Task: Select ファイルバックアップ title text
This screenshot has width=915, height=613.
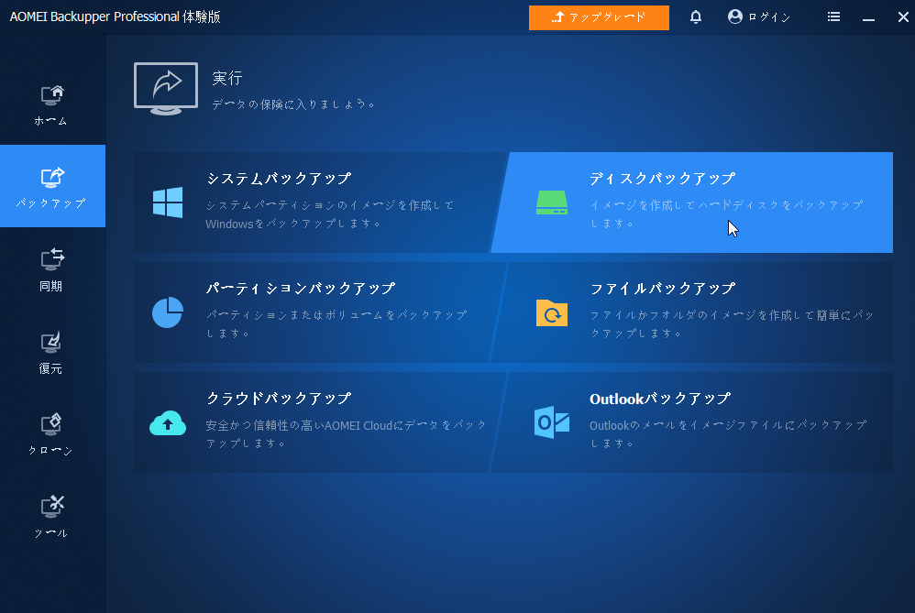Action: [662, 289]
